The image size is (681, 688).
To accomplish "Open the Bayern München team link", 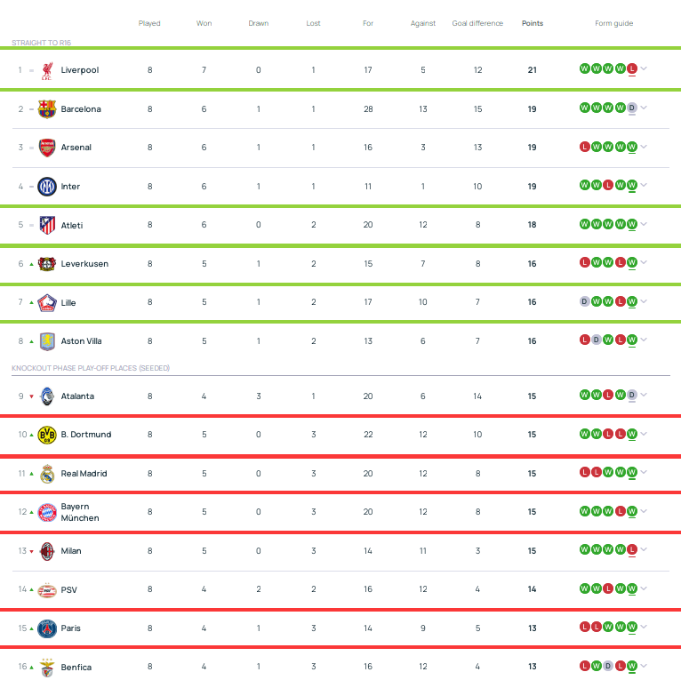I will 80,512.
